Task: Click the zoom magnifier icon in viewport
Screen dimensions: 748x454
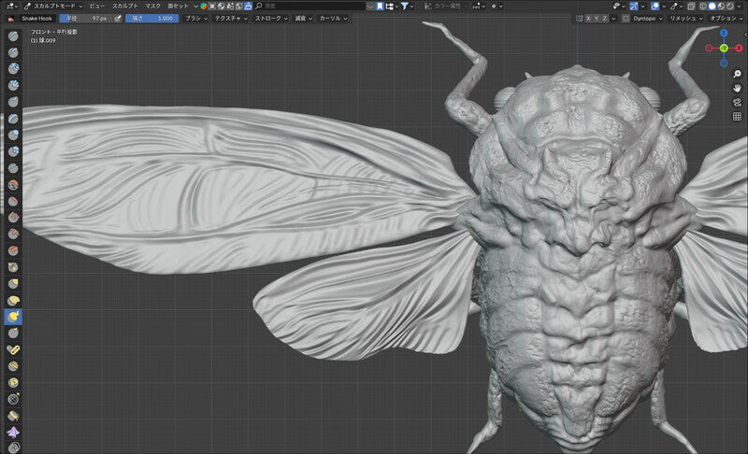Action: 738,74
